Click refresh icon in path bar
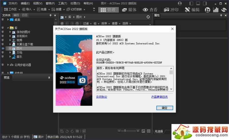Viewport: 229px width, 140px height. coord(148,17)
